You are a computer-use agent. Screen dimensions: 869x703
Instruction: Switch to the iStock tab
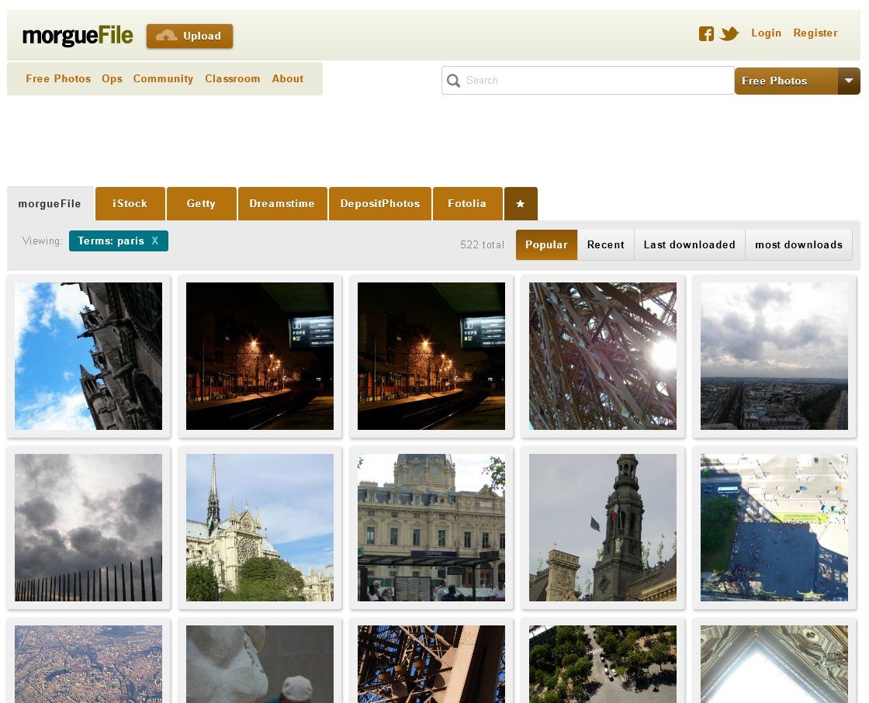click(130, 203)
